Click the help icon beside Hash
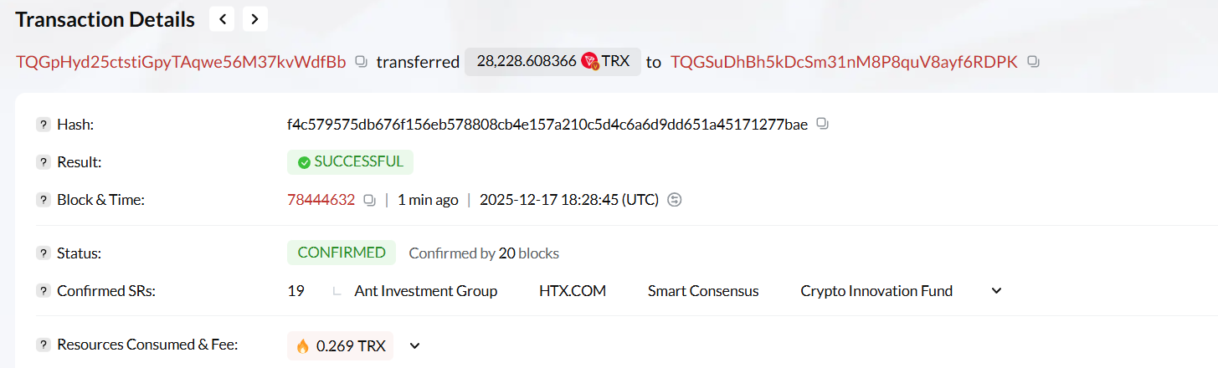Viewport: 1218px width, 368px height. click(x=44, y=125)
